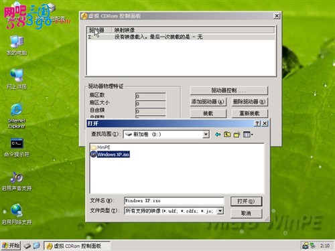335x251 pixels.
Task: Click Mapped Image column header
Action: click(x=193, y=30)
